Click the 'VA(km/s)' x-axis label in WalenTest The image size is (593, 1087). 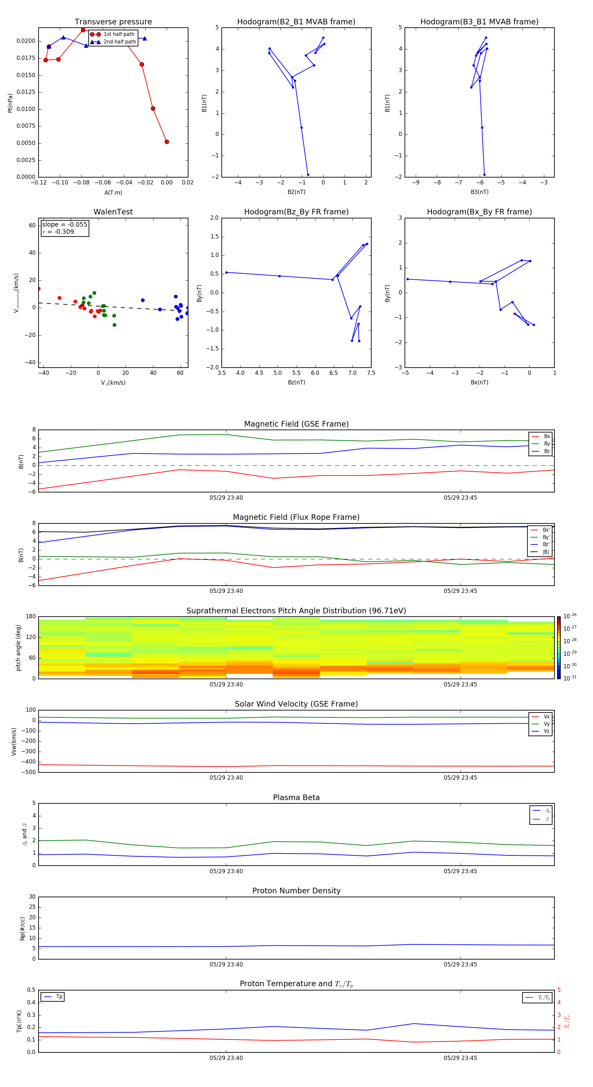(x=113, y=383)
